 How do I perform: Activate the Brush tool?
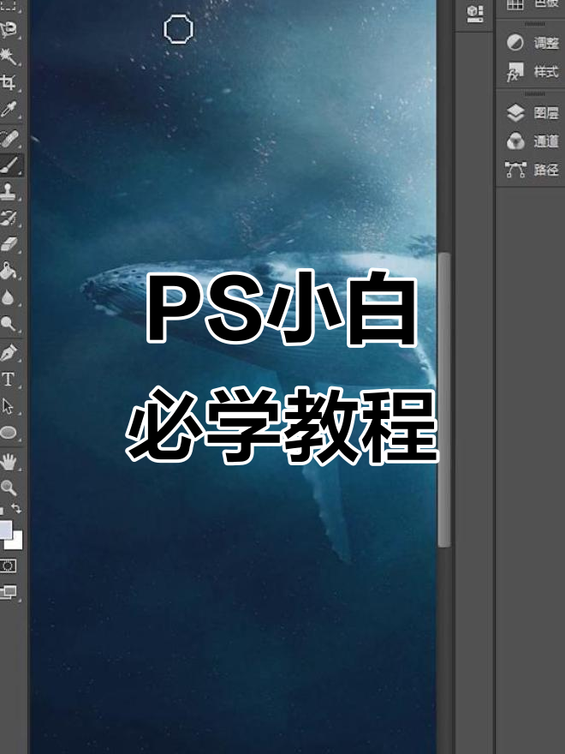click(9, 165)
